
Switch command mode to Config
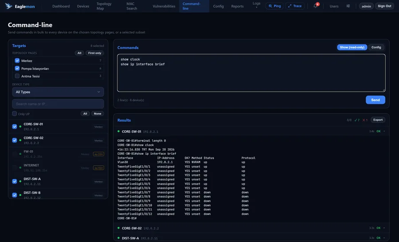point(376,47)
